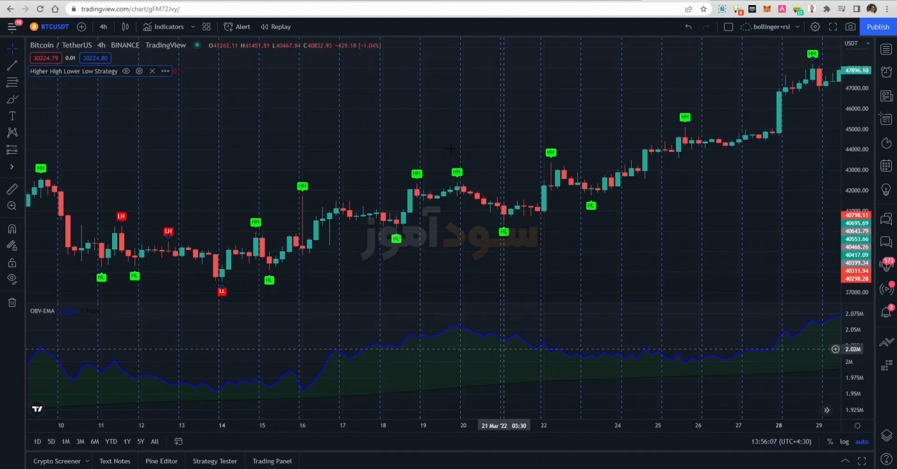Image resolution: width=897 pixels, height=469 pixels.
Task: Hide the Higher High Lower Low Strategy
Action: 126,71
